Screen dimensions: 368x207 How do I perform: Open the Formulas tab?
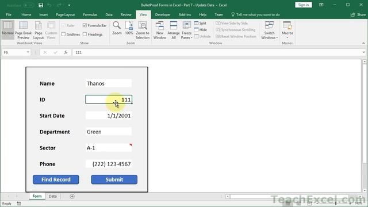click(90, 14)
